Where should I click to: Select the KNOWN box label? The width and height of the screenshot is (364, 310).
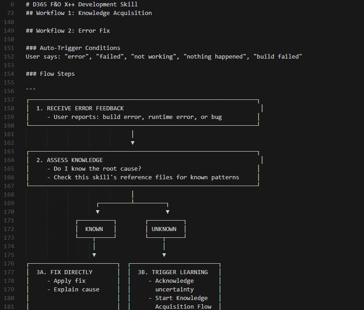coord(95,229)
